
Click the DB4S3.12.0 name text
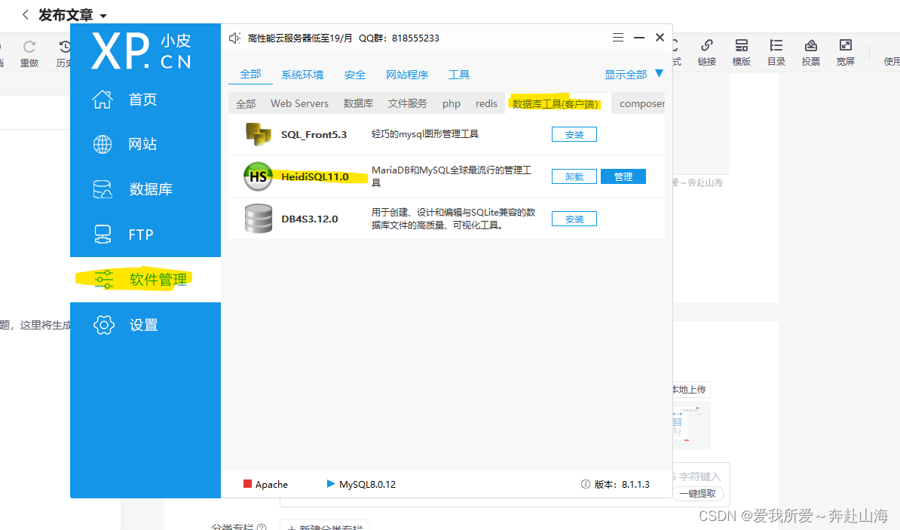tap(309, 219)
